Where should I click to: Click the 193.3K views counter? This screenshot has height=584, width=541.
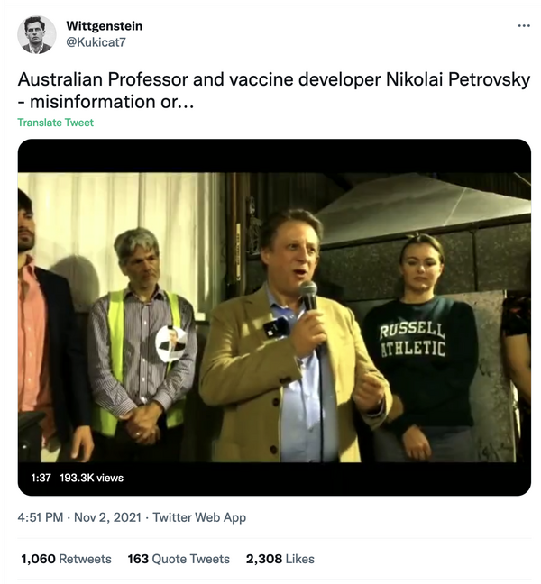pos(91,478)
